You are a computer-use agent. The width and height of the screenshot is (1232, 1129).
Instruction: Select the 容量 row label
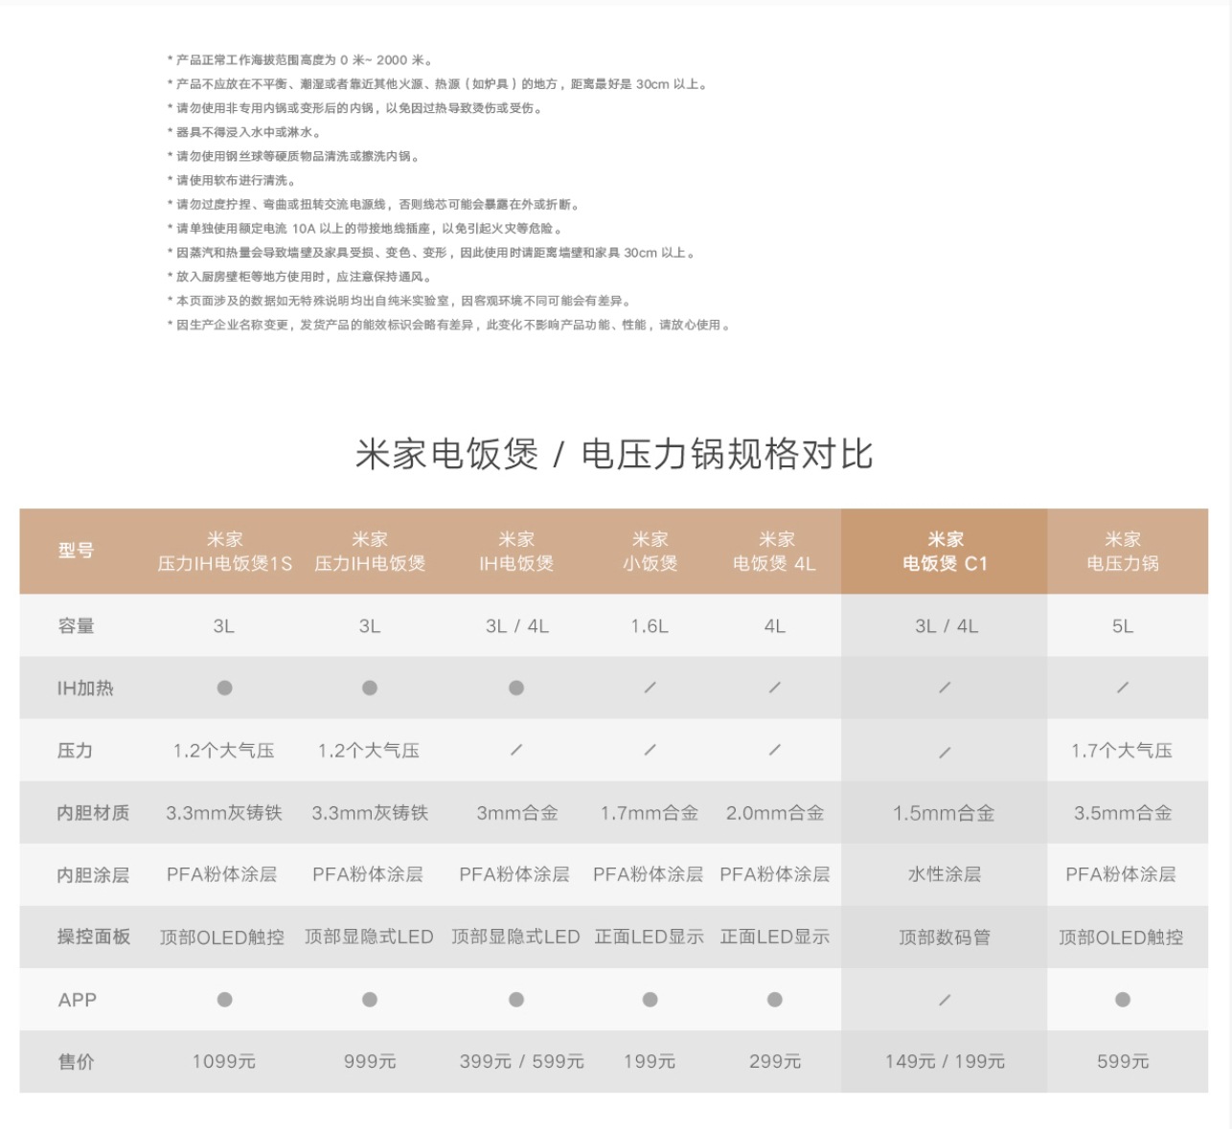(76, 626)
